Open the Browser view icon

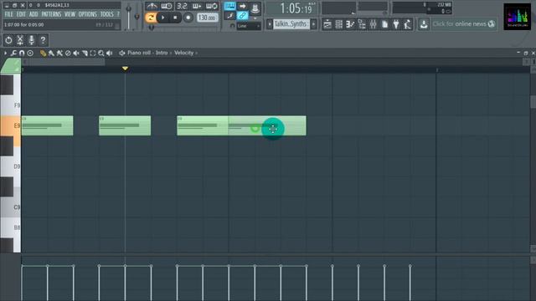(362, 24)
